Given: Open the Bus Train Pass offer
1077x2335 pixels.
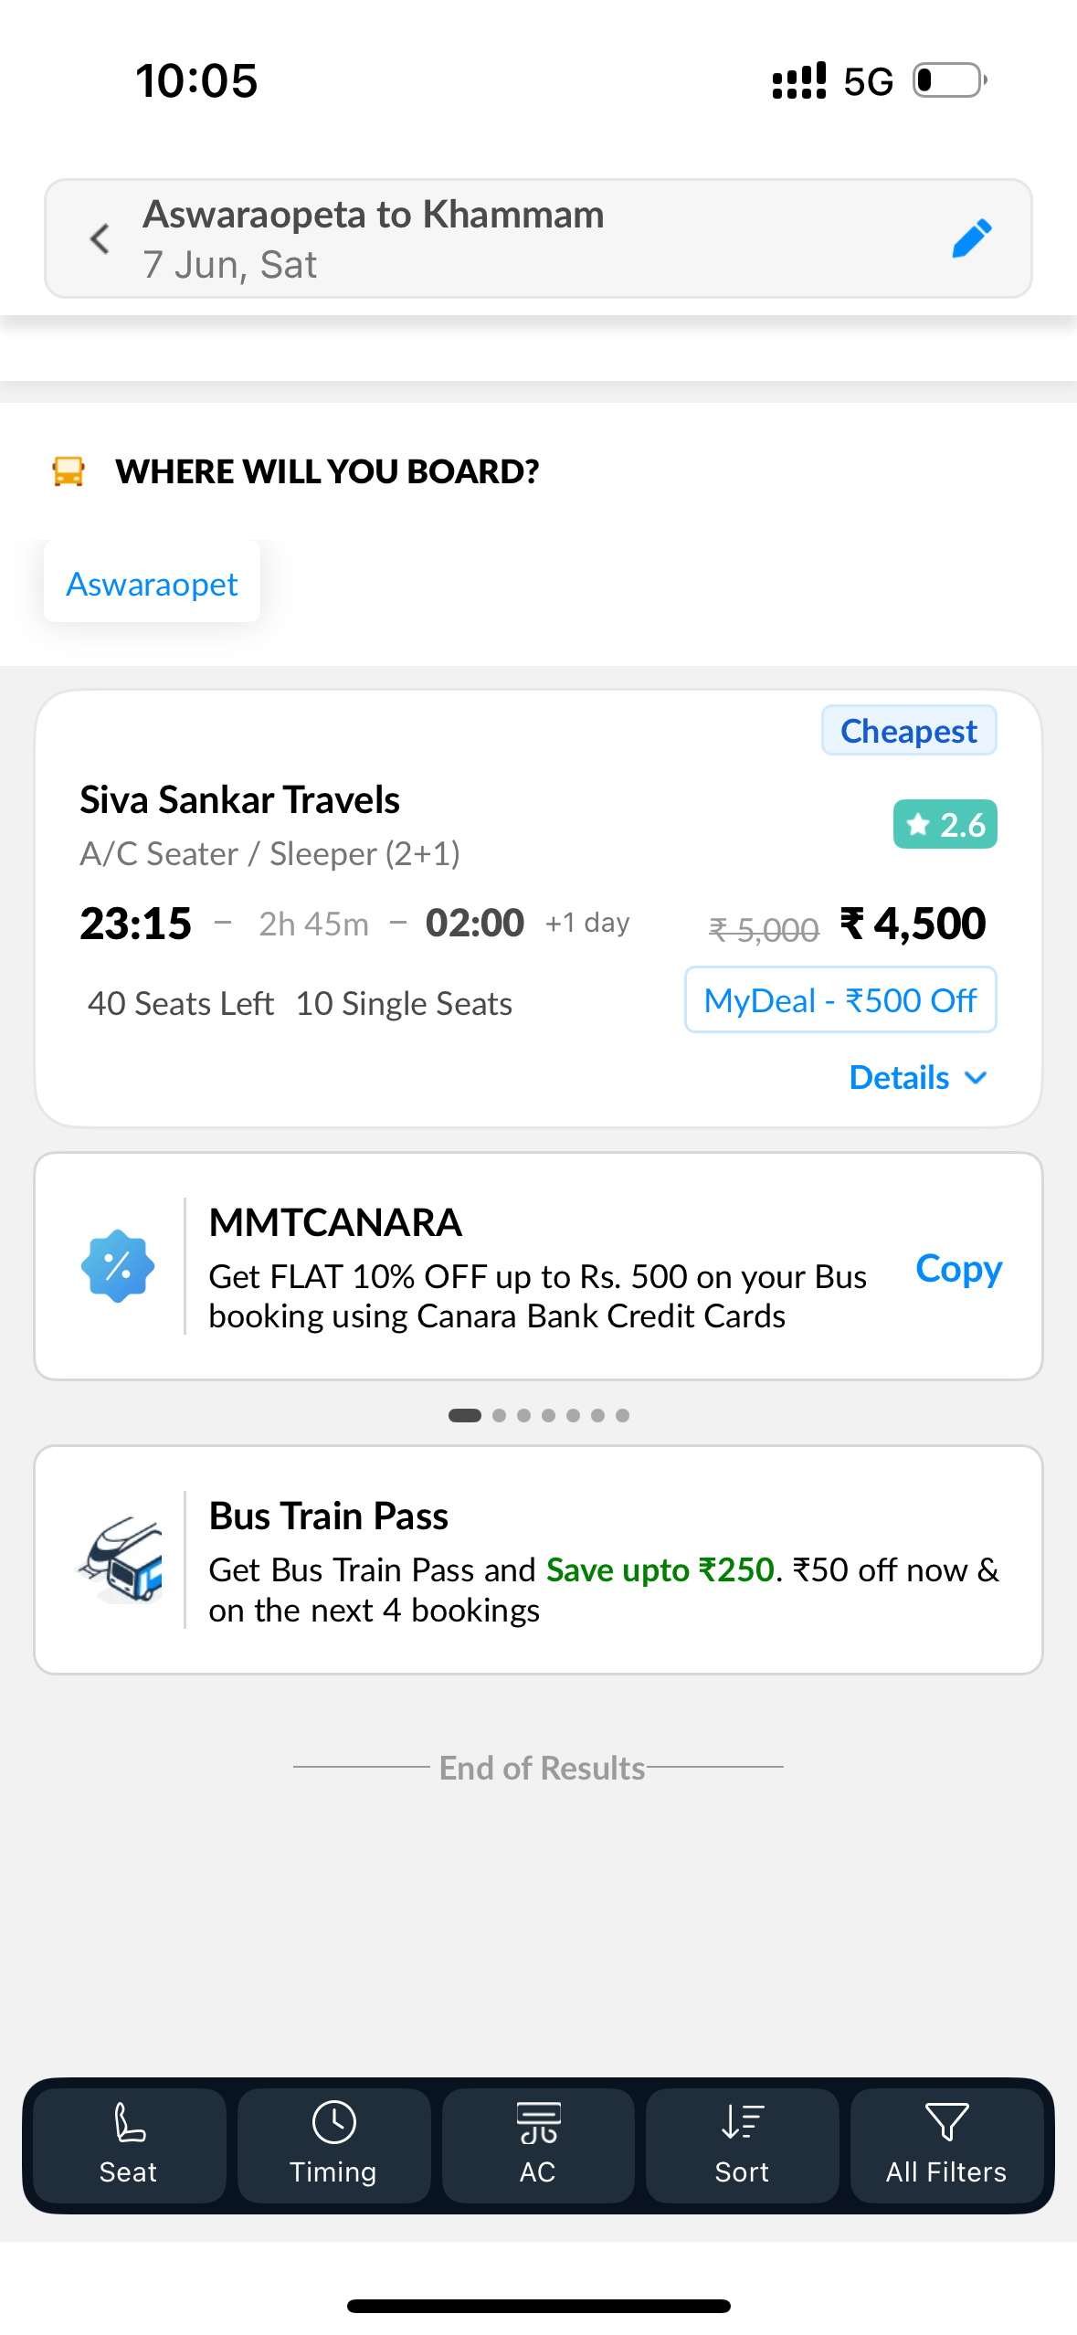Looking at the screenshot, I should coord(538,1559).
